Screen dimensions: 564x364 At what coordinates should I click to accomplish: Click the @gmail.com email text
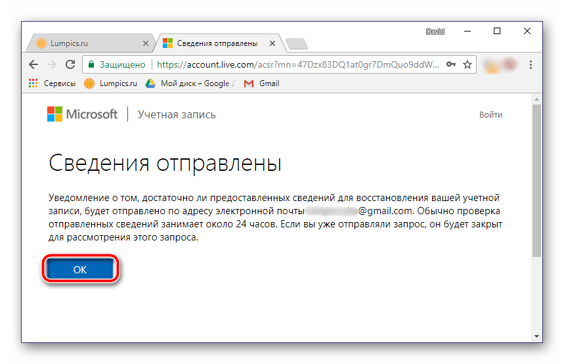[x=385, y=211]
